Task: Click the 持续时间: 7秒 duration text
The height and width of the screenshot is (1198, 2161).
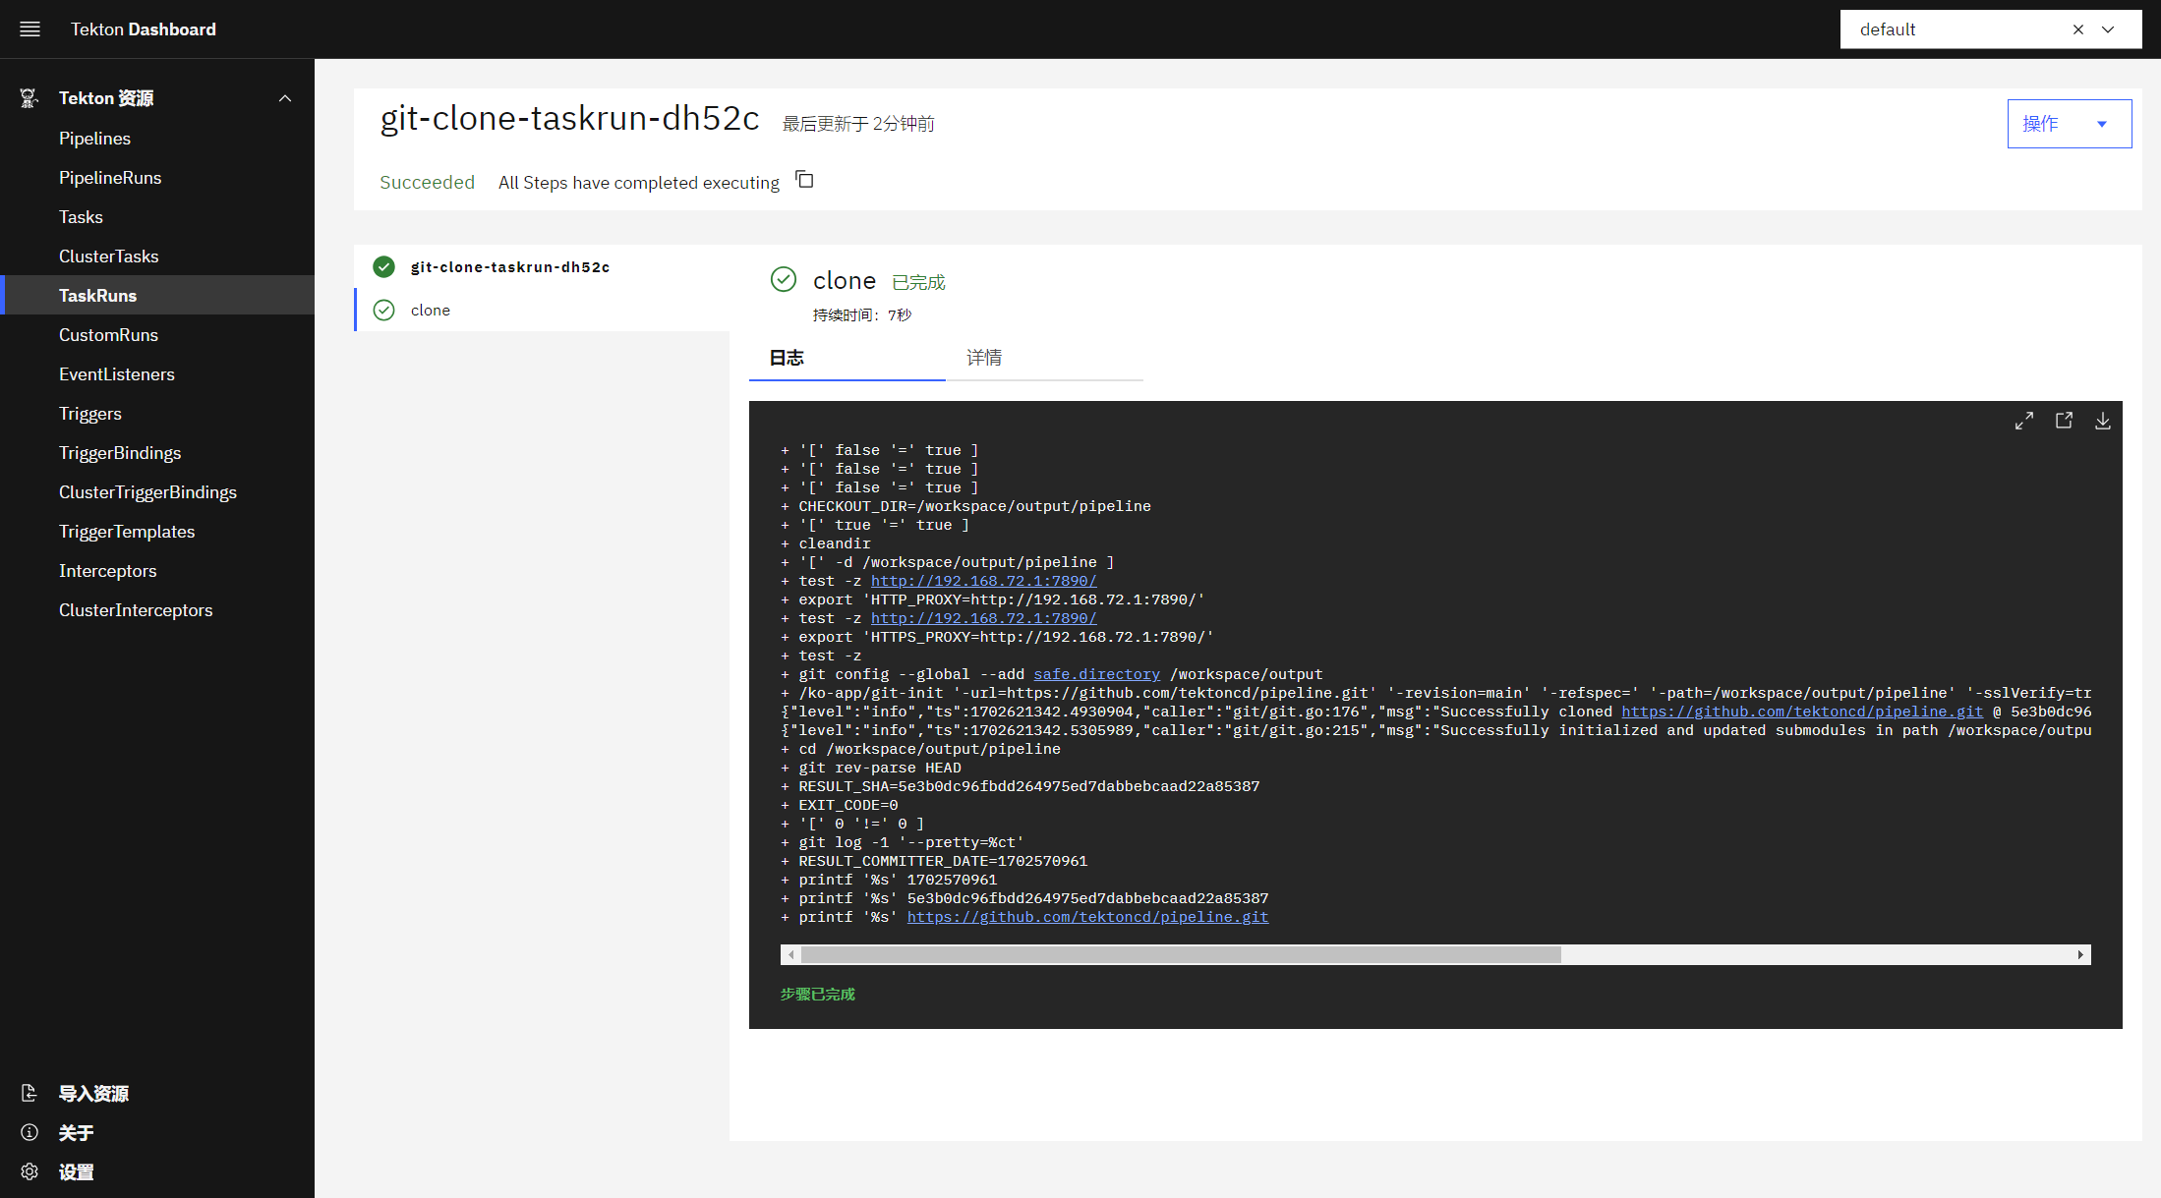Action: coord(862,315)
